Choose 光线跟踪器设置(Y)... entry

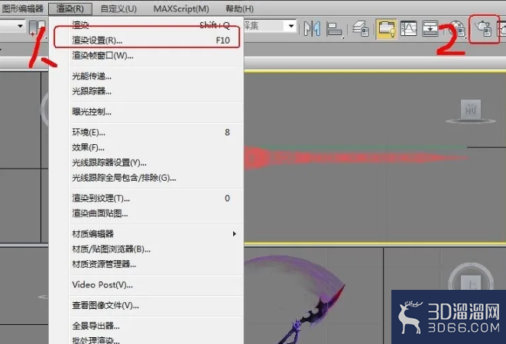[x=151, y=162]
